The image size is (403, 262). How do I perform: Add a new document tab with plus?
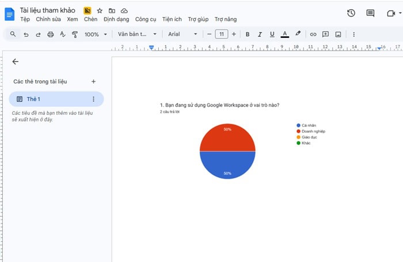point(94,82)
